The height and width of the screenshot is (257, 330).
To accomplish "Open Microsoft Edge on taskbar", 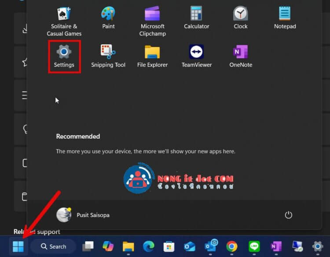I will [x=149, y=246].
